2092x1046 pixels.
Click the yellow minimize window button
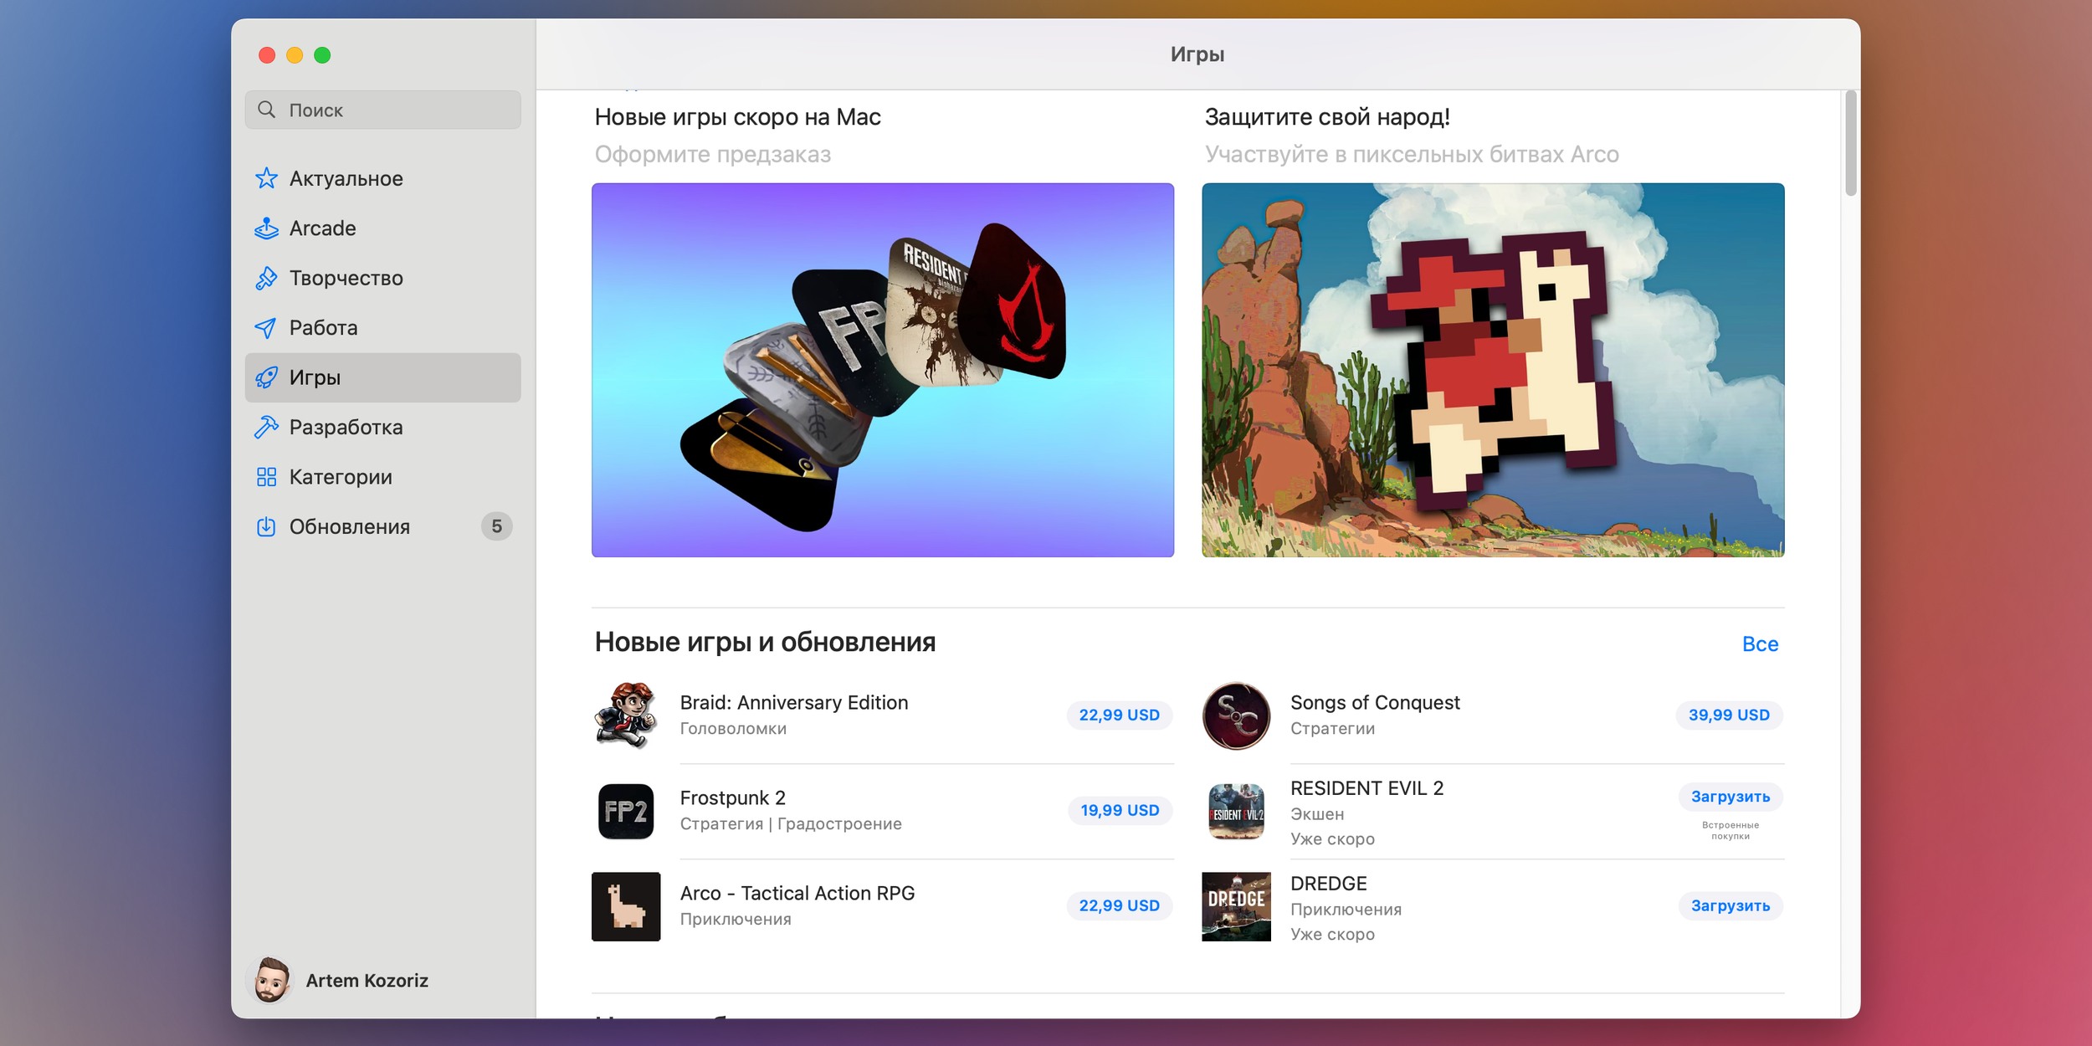point(295,55)
